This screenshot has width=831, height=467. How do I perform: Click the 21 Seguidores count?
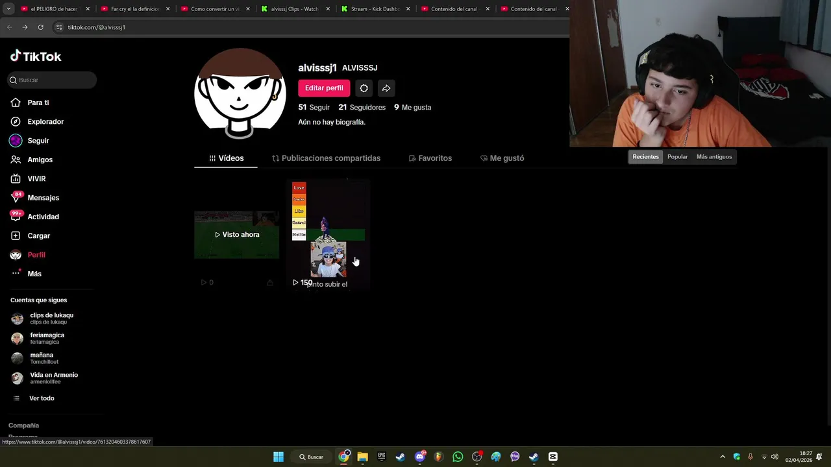362,108
